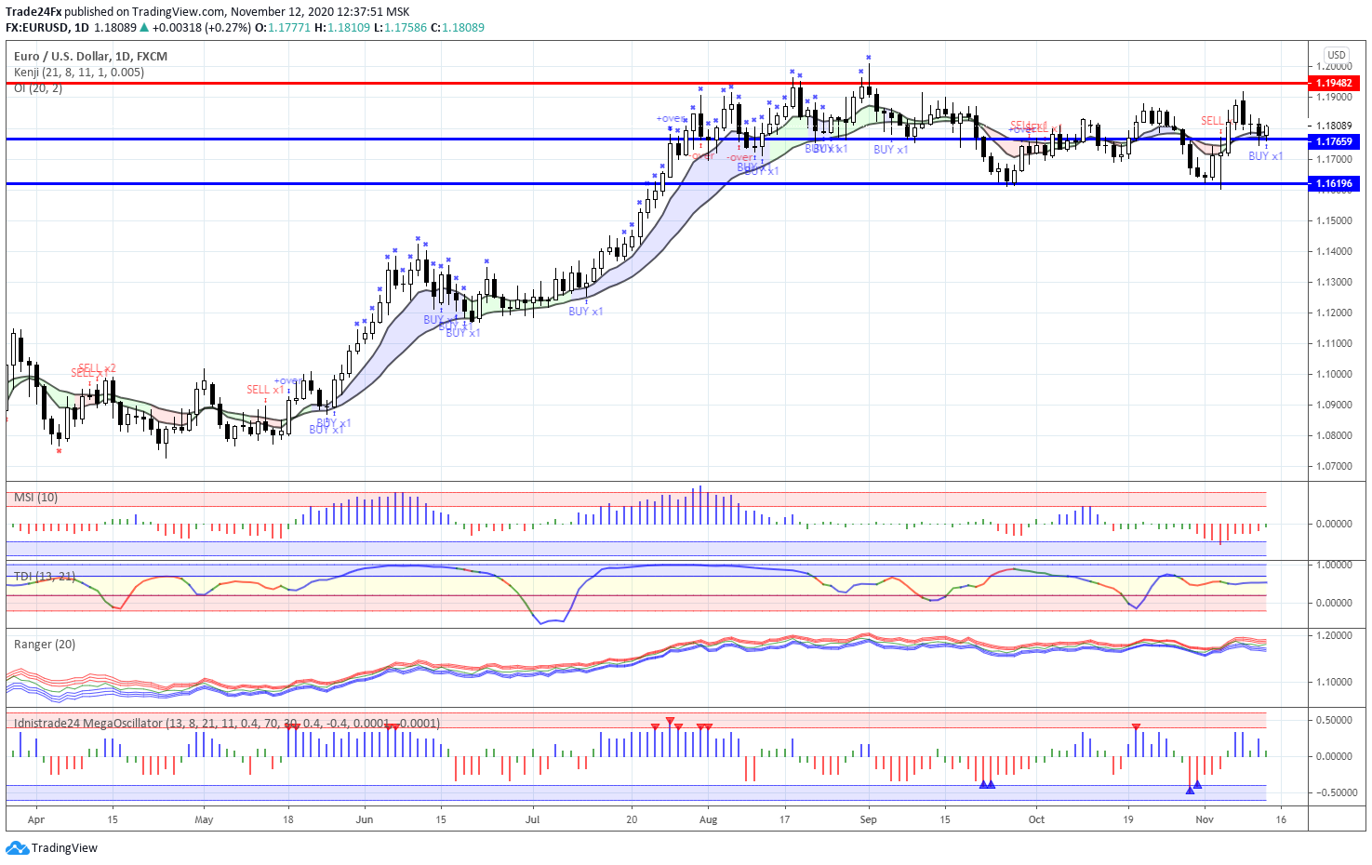This screenshot has width=1372, height=865.
Task: Select the blue 1.17659 price label
Action: click(1334, 142)
